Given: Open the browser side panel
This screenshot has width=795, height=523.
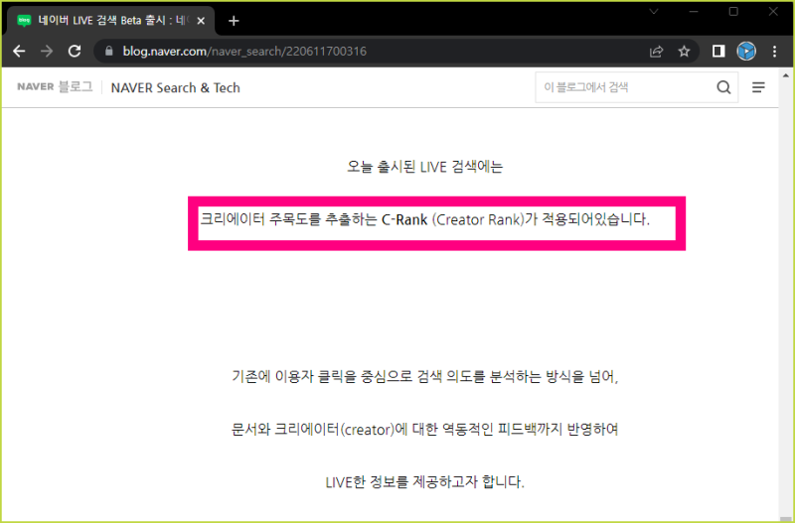Looking at the screenshot, I should click(x=718, y=52).
